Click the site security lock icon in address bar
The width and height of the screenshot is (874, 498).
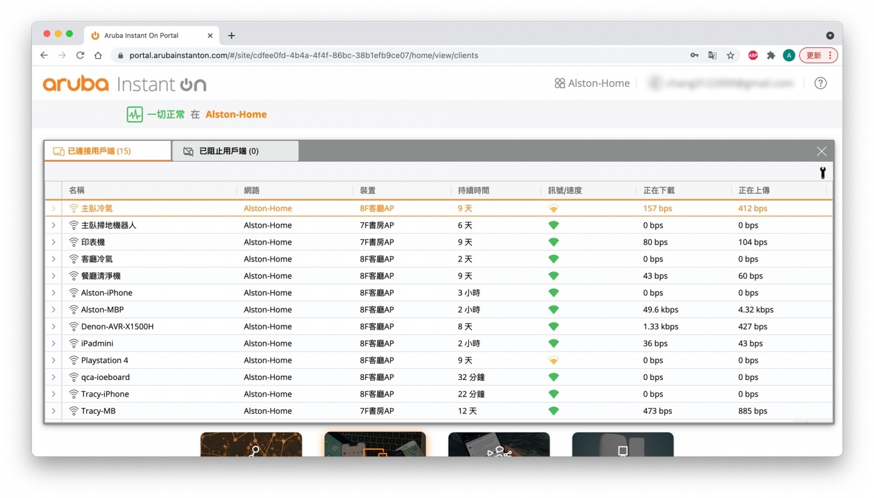[x=121, y=55]
